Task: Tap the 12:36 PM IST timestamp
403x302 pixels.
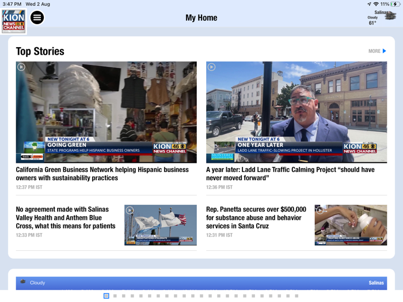Action: [219, 187]
